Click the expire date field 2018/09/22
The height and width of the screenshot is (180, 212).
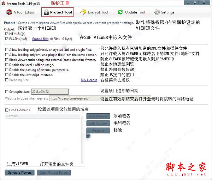pos(50,92)
